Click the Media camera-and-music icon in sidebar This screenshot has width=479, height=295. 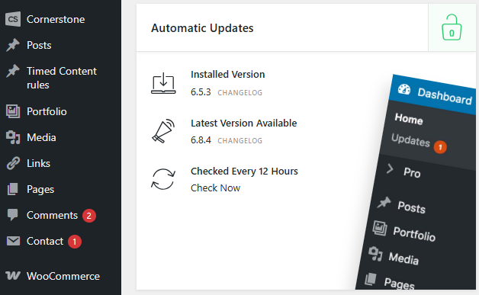[x=13, y=137]
